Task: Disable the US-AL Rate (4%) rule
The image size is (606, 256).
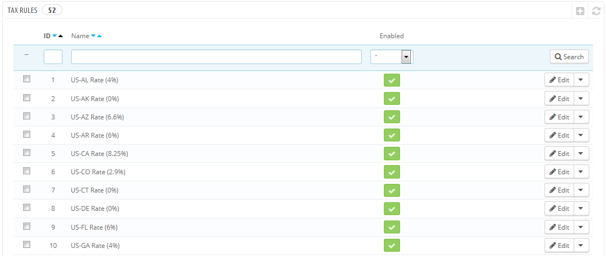Action: point(391,80)
